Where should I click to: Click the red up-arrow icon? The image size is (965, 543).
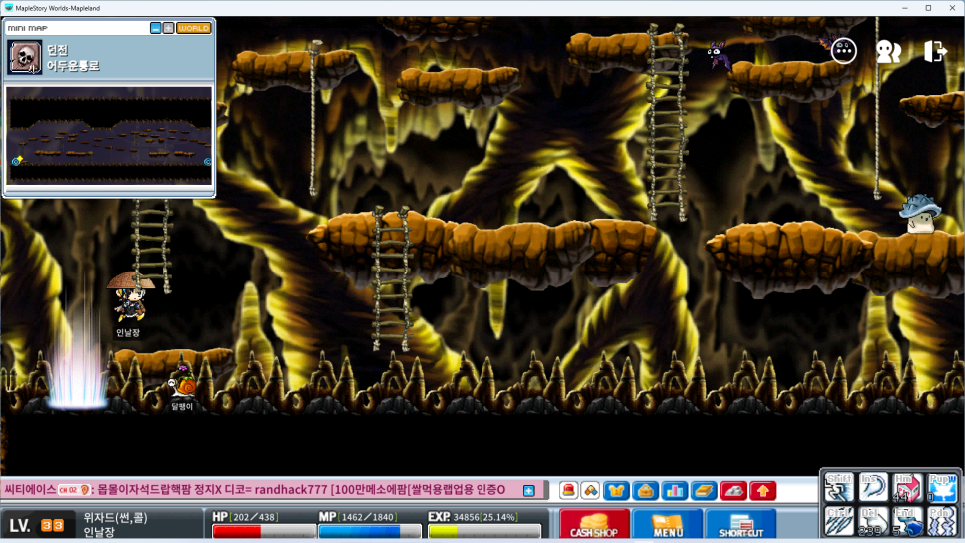763,491
